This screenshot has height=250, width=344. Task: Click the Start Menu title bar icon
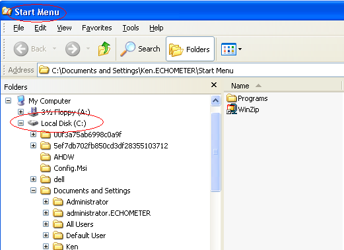[7, 11]
